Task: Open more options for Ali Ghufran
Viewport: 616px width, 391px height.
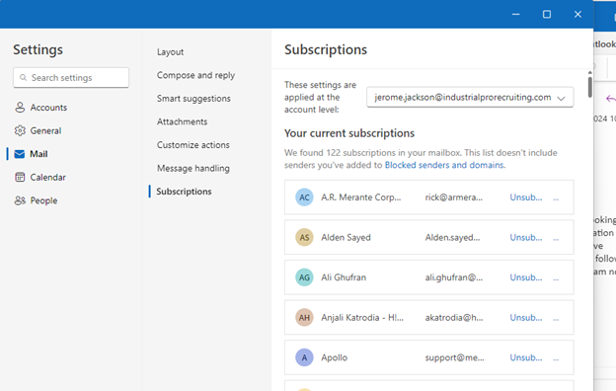Action: [556, 278]
